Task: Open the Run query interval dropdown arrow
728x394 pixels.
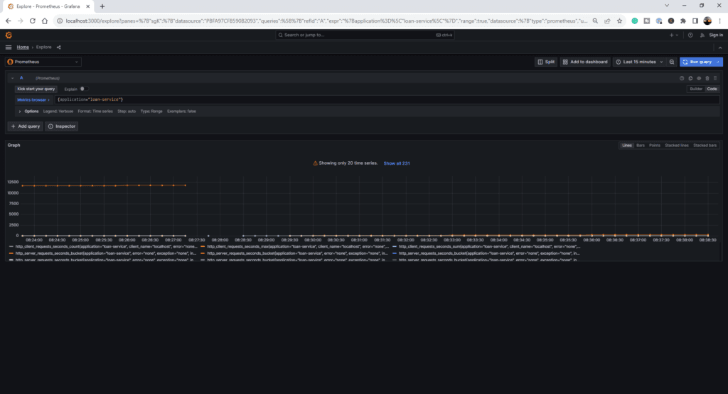Action: (x=718, y=62)
